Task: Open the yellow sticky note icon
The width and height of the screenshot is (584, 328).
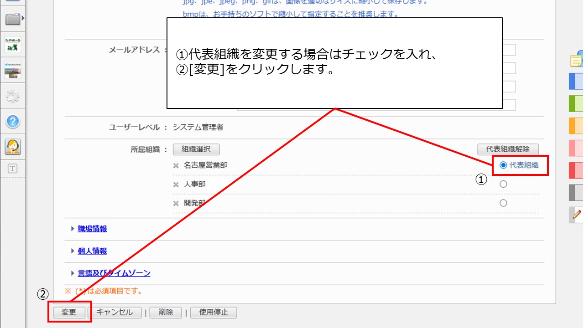Action: click(x=577, y=59)
